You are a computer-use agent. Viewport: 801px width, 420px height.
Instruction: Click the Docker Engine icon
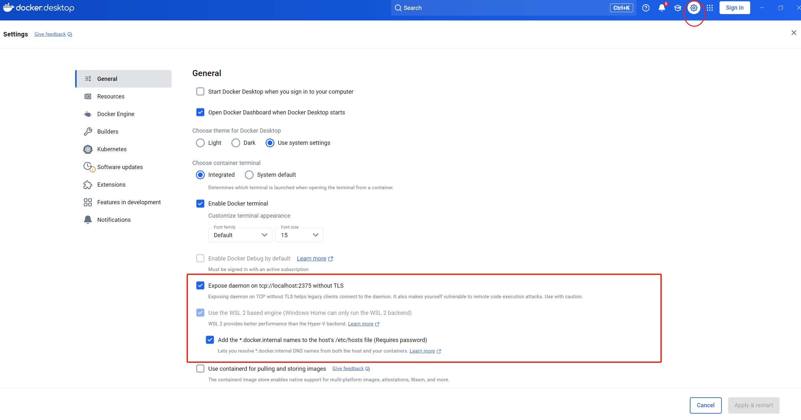click(88, 114)
